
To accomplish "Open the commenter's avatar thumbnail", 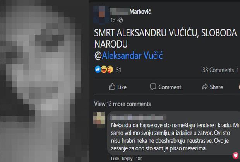I will coord(99,120).
